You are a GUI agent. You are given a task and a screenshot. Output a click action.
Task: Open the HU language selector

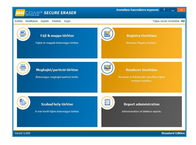183,21
